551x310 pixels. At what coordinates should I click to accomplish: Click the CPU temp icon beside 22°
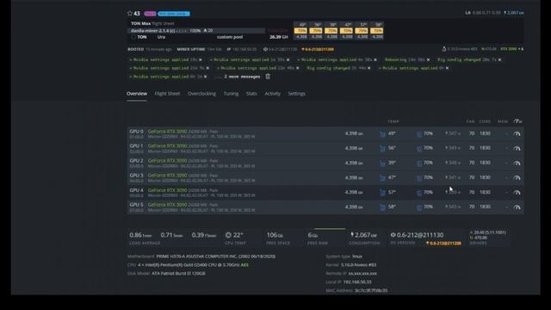coord(228,235)
